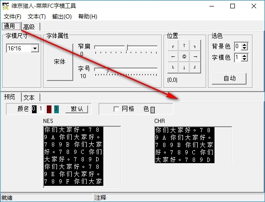The image size is (265, 202).
Task: Move glyph position to bottom-right corner
Action: 195,67
